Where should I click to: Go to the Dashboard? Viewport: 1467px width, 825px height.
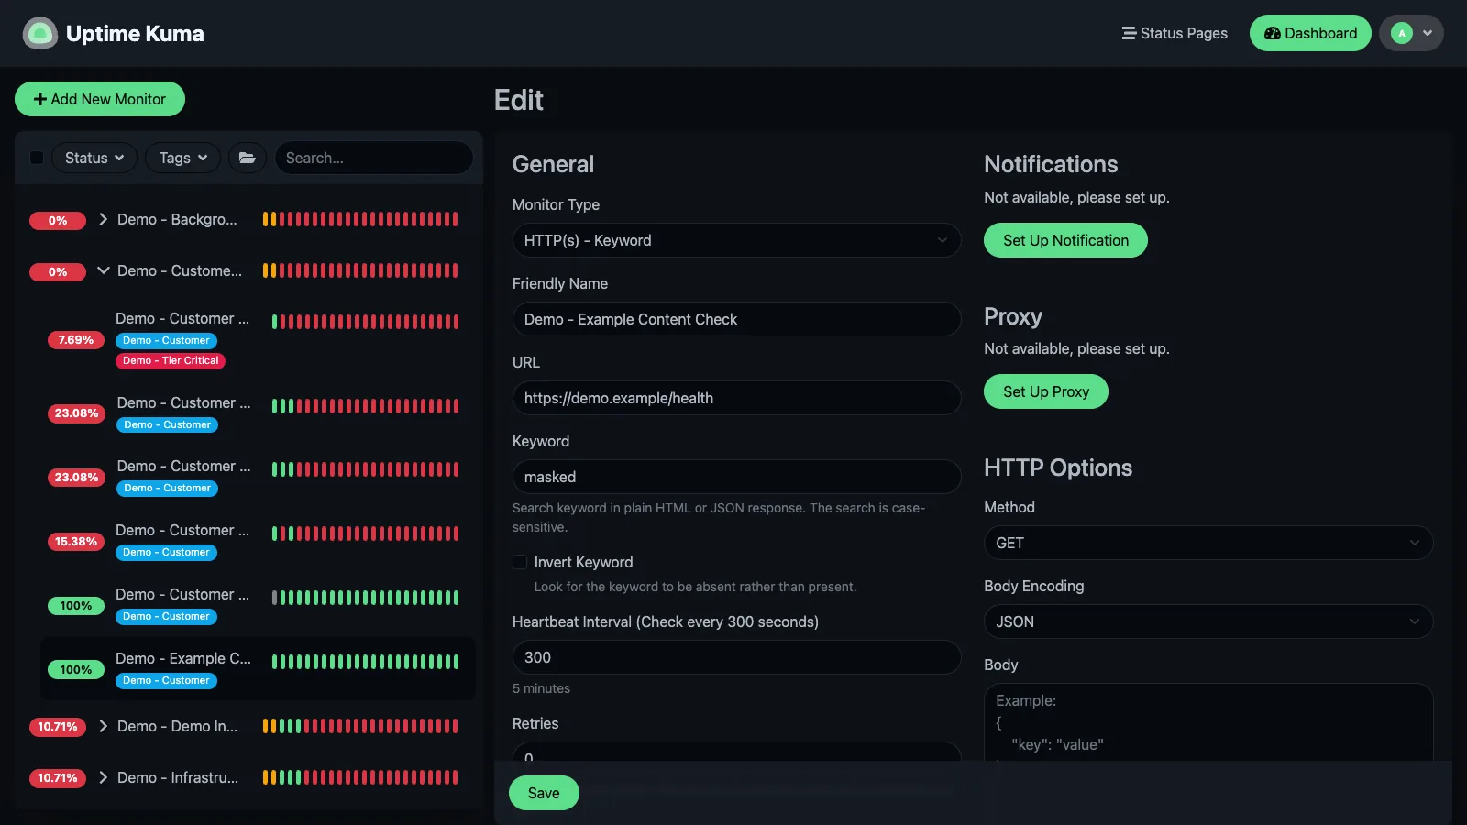click(x=1310, y=33)
